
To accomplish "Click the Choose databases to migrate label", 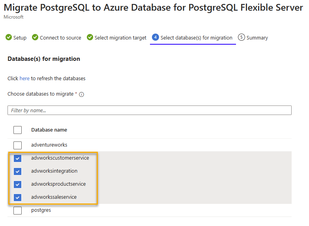I will click(40, 94).
